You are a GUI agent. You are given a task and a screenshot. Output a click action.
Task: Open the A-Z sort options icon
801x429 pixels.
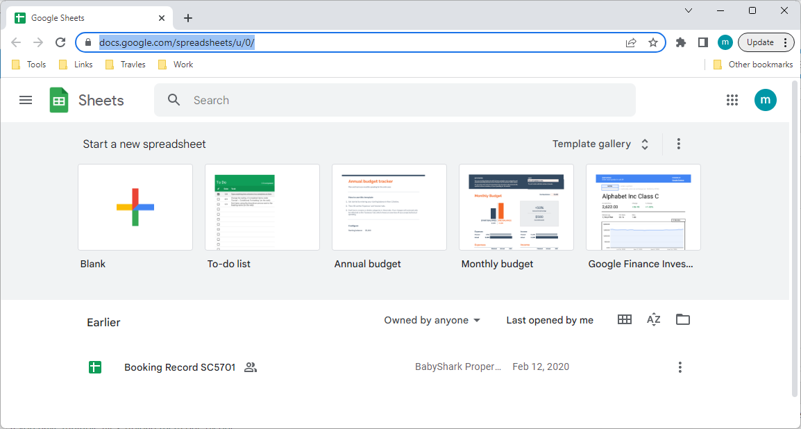point(653,319)
